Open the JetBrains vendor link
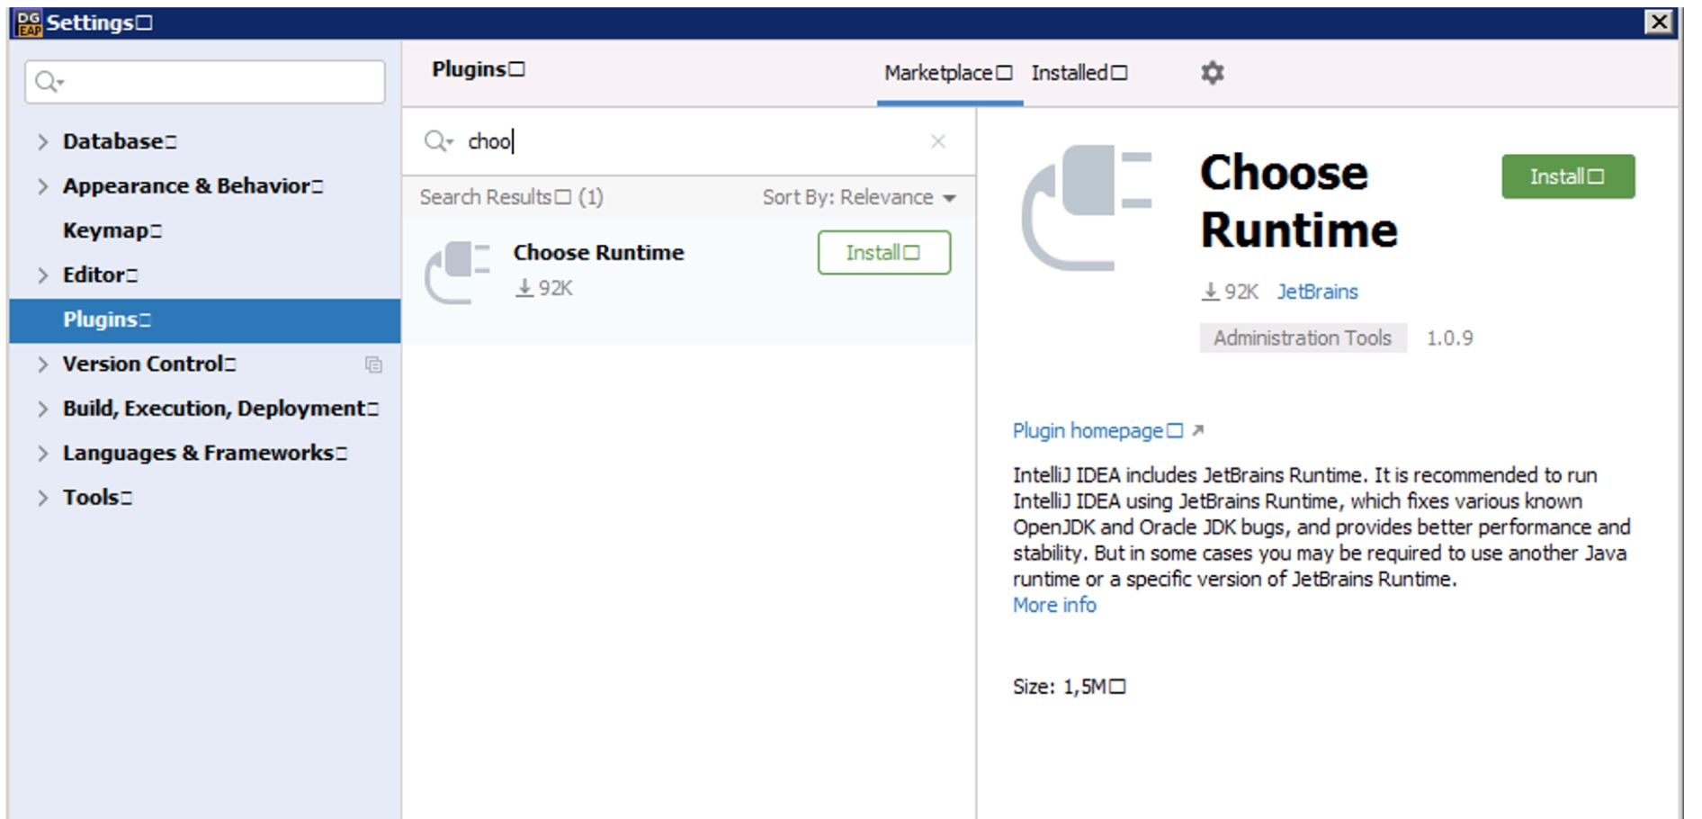Screen dimensions: 1702x819 pos(1317,292)
